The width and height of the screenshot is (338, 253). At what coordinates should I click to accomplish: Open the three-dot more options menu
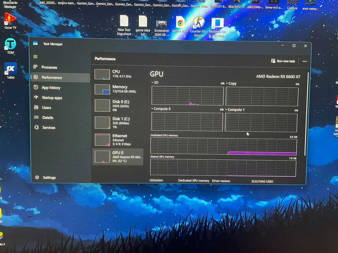tap(304, 61)
